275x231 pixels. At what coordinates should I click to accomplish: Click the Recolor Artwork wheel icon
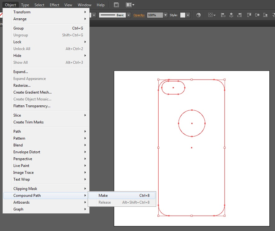[198, 15]
